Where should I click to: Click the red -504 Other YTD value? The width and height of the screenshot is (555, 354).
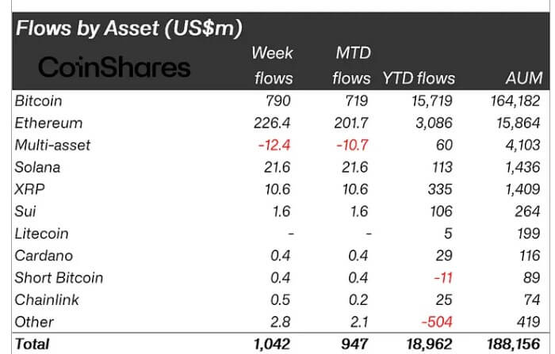point(438,322)
